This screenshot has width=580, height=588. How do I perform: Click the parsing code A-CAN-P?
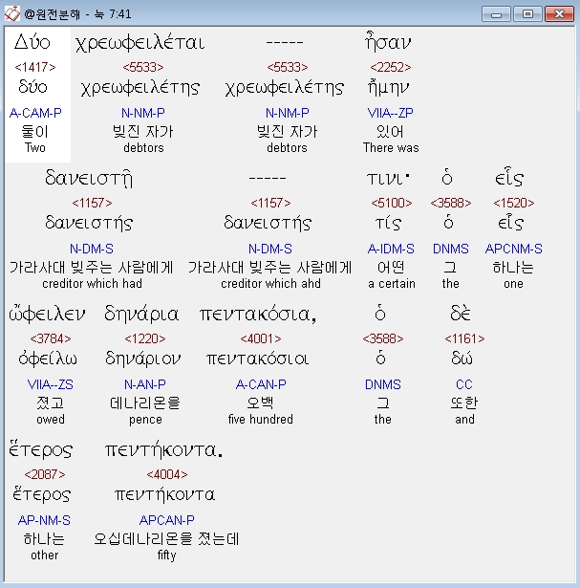(x=261, y=384)
